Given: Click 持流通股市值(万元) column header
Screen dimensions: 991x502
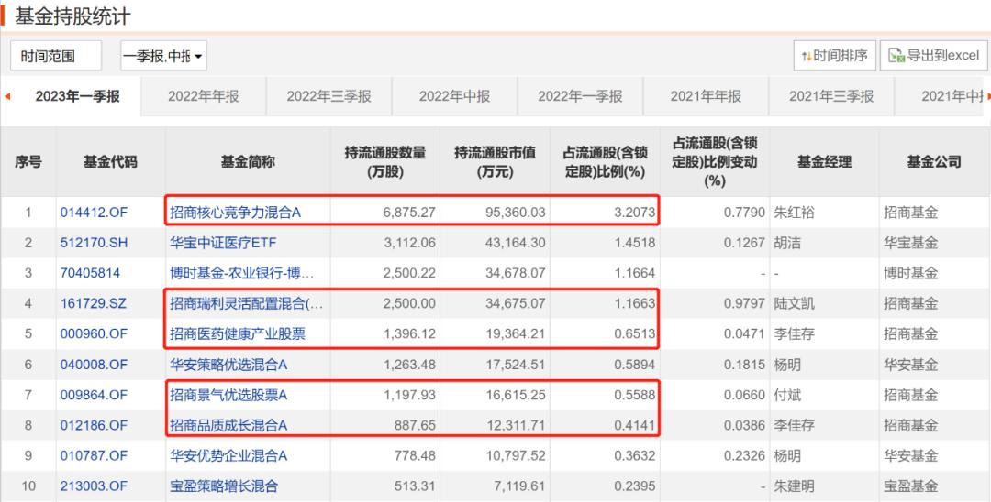Looking at the screenshot, I should 495,161.
